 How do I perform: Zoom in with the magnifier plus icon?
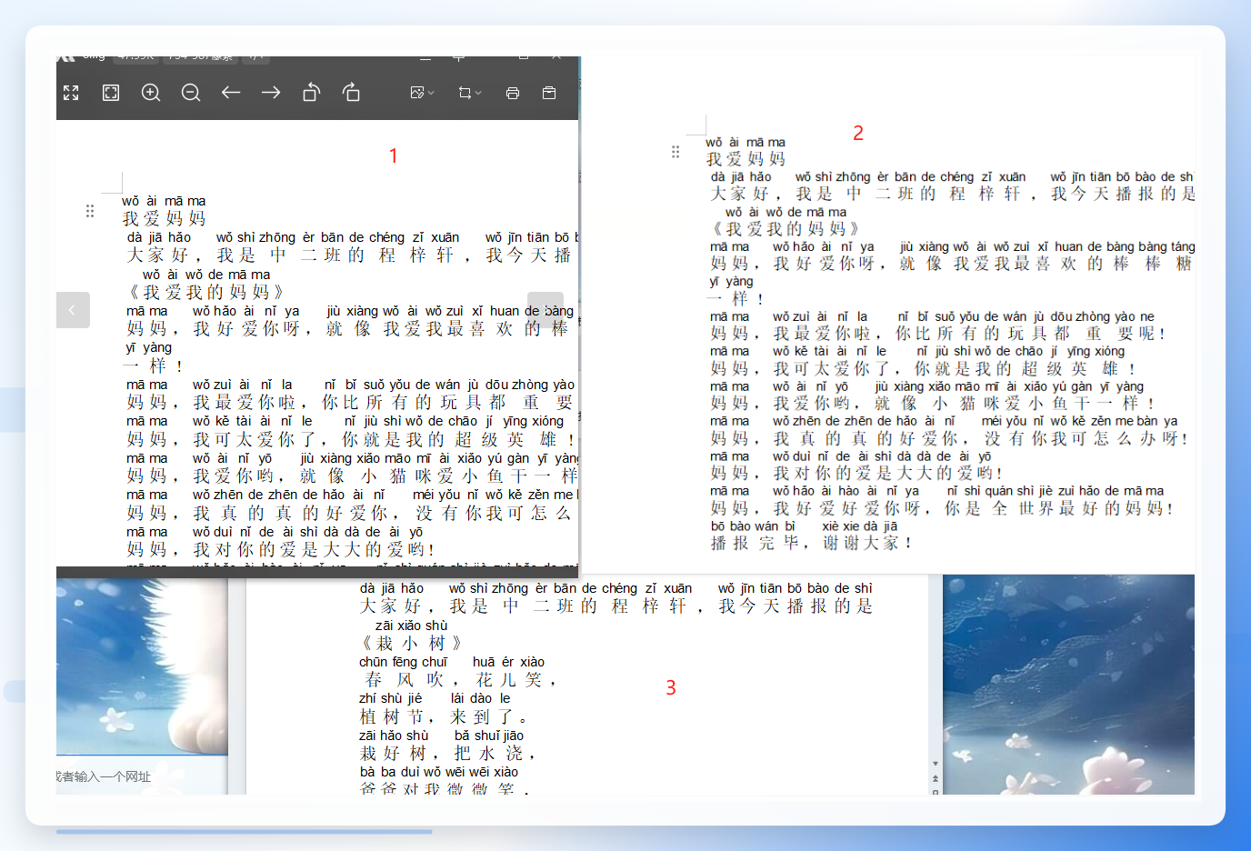[x=151, y=93]
